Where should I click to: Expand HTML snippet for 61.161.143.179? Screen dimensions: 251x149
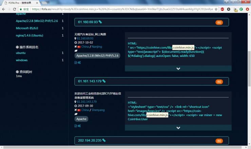tap(178, 128)
